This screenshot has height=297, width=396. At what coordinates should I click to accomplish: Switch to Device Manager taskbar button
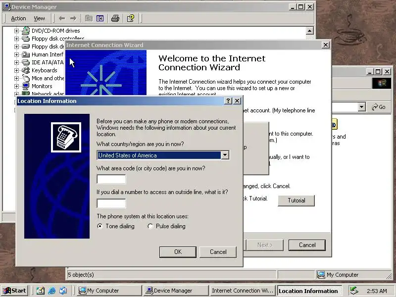(x=175, y=291)
